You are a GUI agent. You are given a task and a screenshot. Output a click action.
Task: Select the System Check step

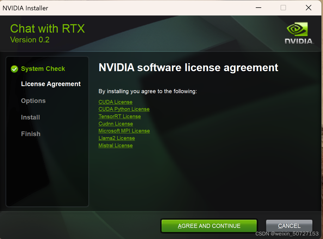tap(43, 69)
